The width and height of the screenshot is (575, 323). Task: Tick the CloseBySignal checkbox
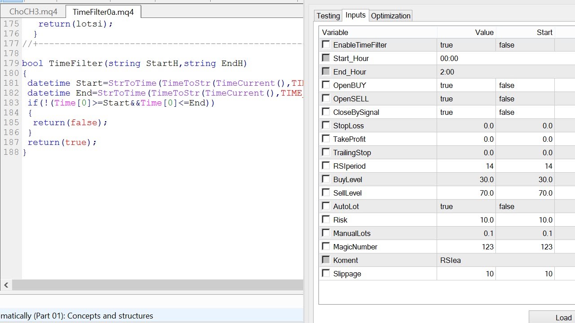pos(326,112)
